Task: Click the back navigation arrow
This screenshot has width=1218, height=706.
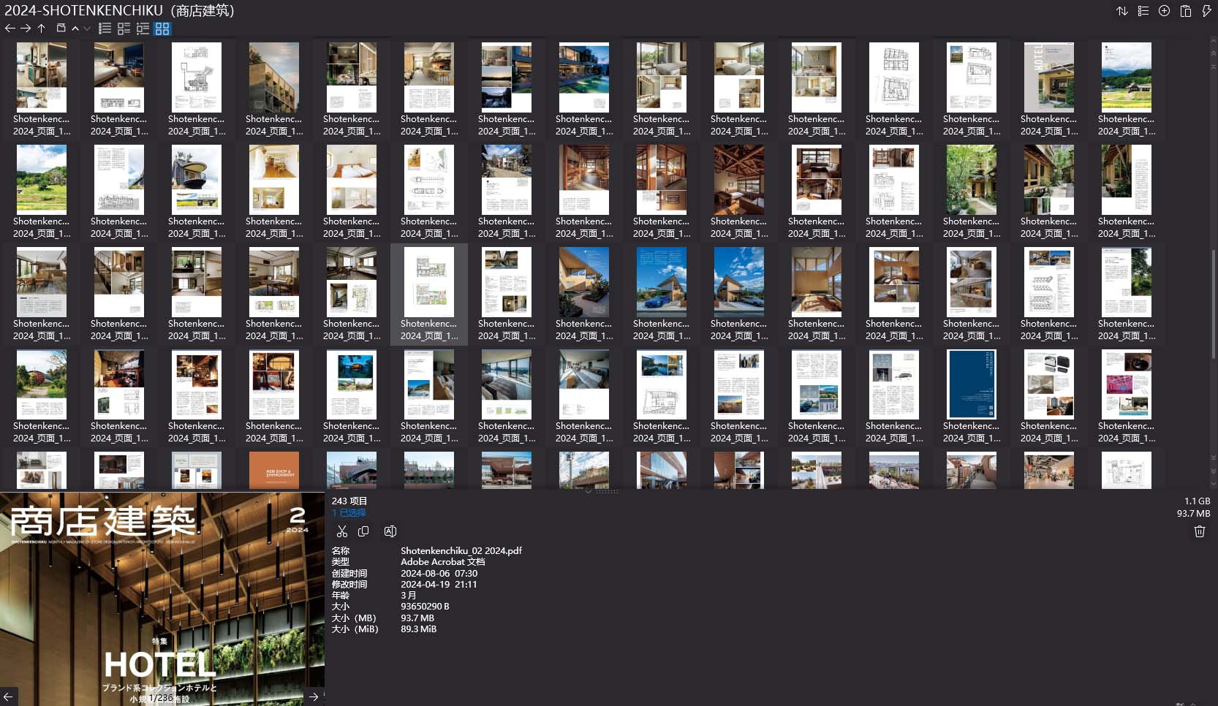Action: pos(10,29)
